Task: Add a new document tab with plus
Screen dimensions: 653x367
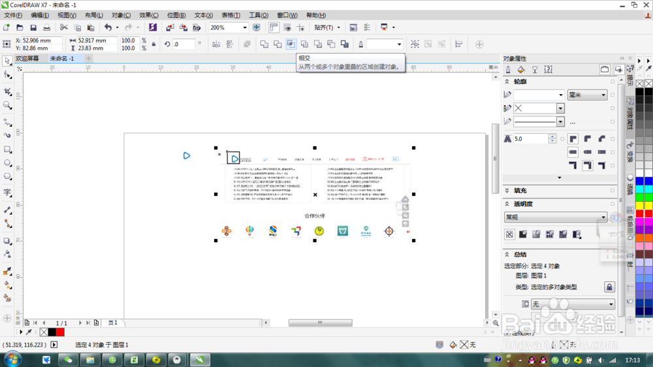Action: coord(88,58)
